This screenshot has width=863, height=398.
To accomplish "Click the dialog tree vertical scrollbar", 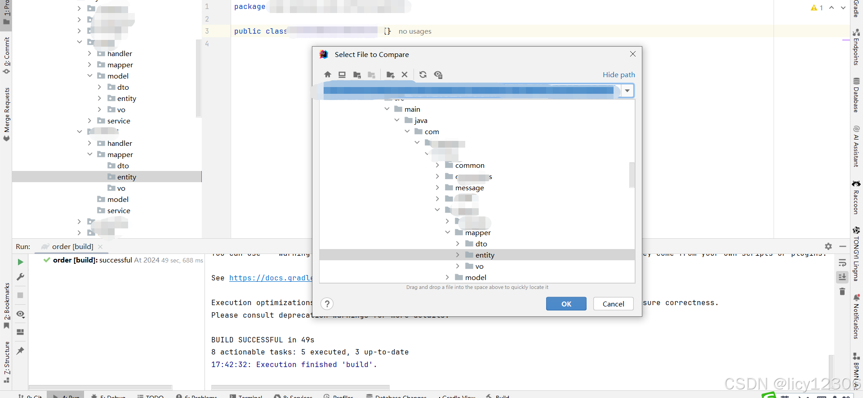I will pyautogui.click(x=632, y=175).
